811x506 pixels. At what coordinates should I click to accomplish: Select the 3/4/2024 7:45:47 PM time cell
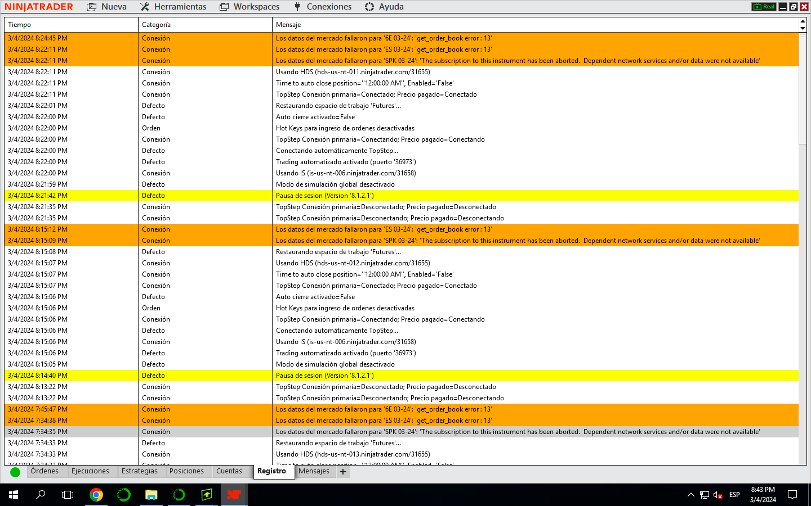71,409
